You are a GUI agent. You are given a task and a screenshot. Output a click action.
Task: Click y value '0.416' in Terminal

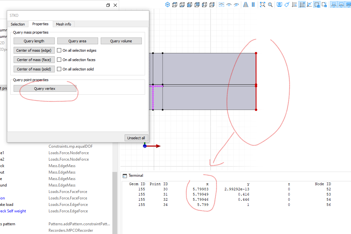click(243, 194)
